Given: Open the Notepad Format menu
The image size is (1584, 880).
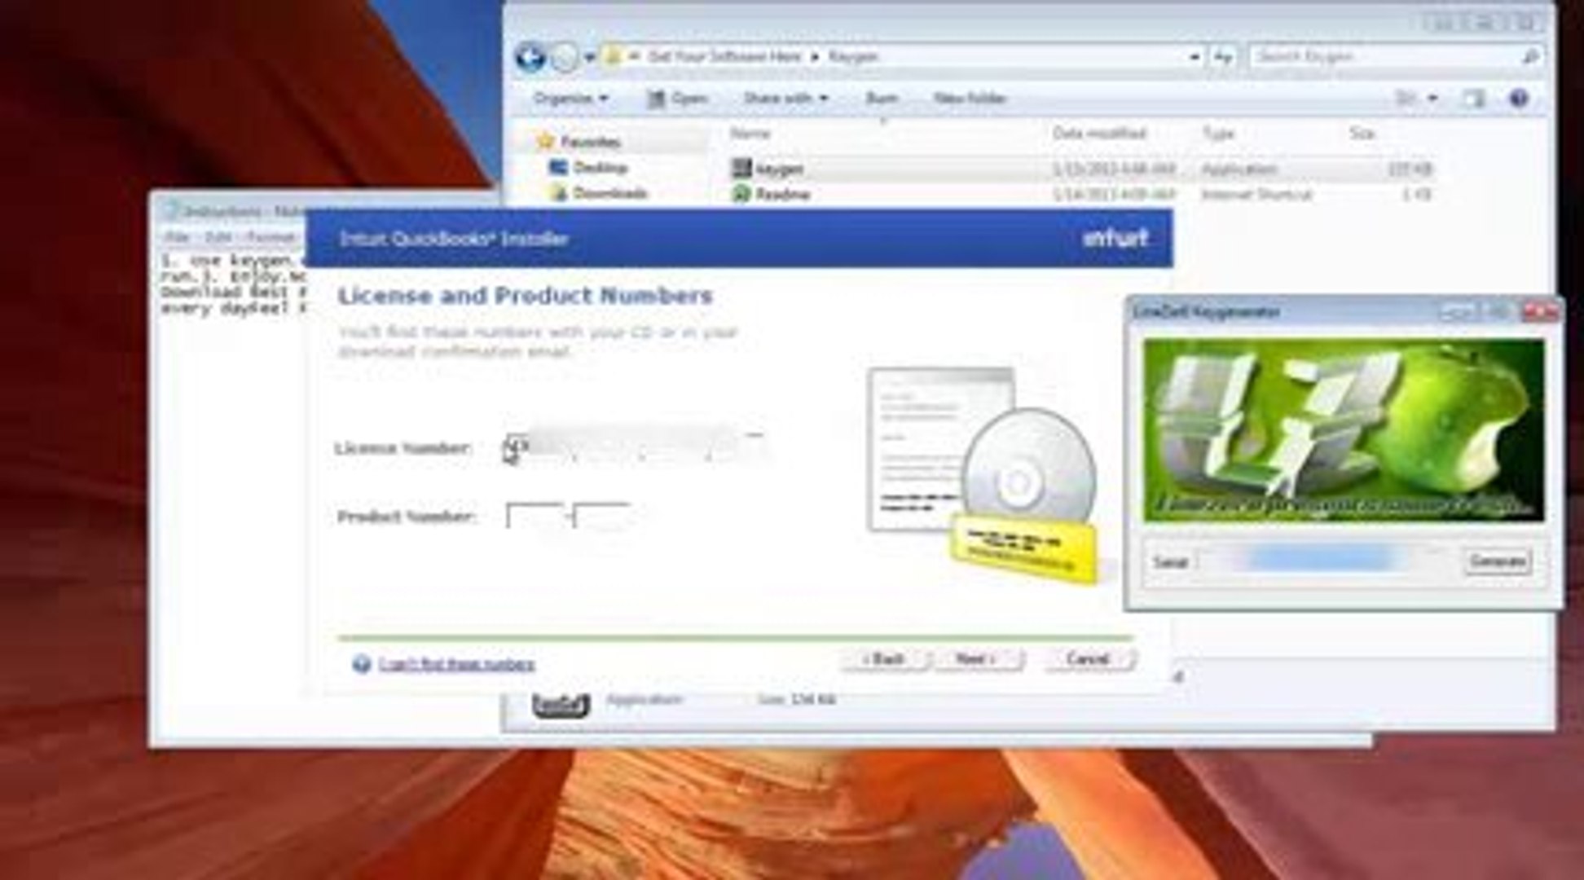Looking at the screenshot, I should (271, 237).
